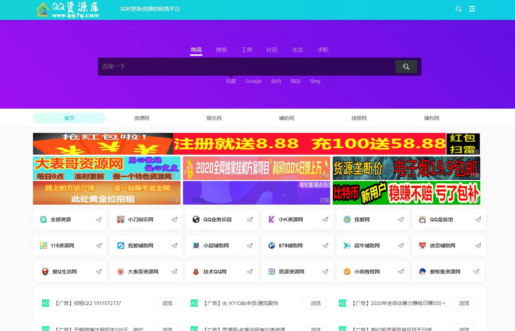Click 浏览 button next to 招租QQ ad
Screen dimensions: 515x331
(x=167, y=303)
